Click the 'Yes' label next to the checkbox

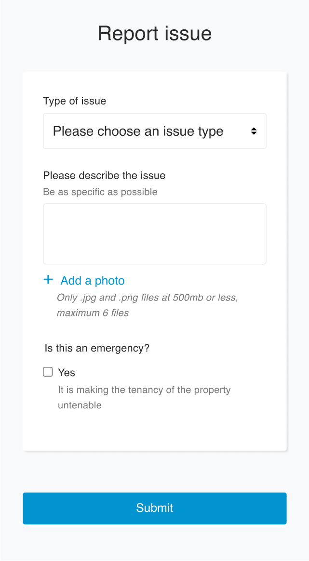coord(67,372)
